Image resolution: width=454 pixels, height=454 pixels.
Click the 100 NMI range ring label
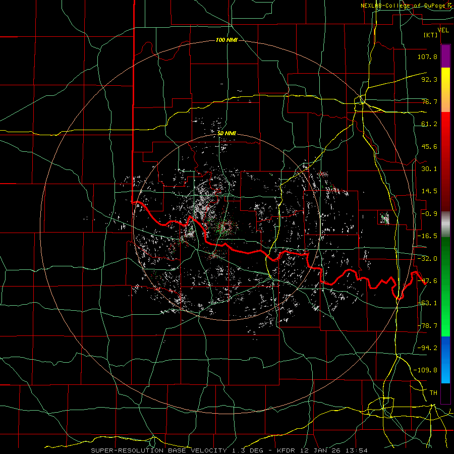[226, 40]
